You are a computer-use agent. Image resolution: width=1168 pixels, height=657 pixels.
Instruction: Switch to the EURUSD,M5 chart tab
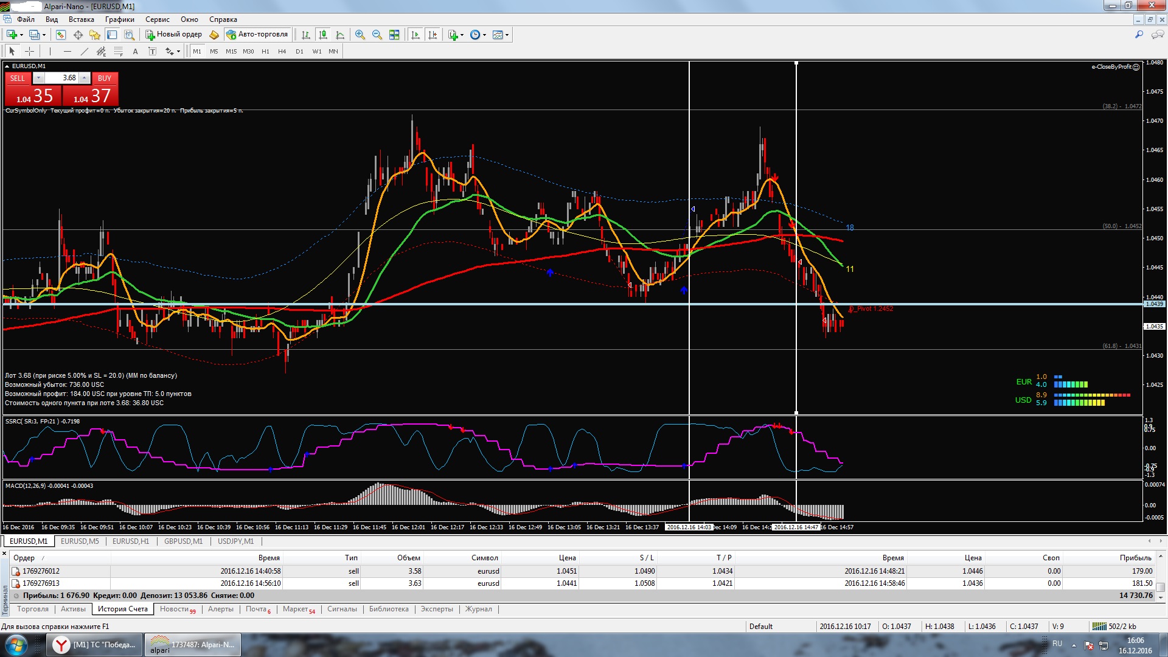coord(80,541)
